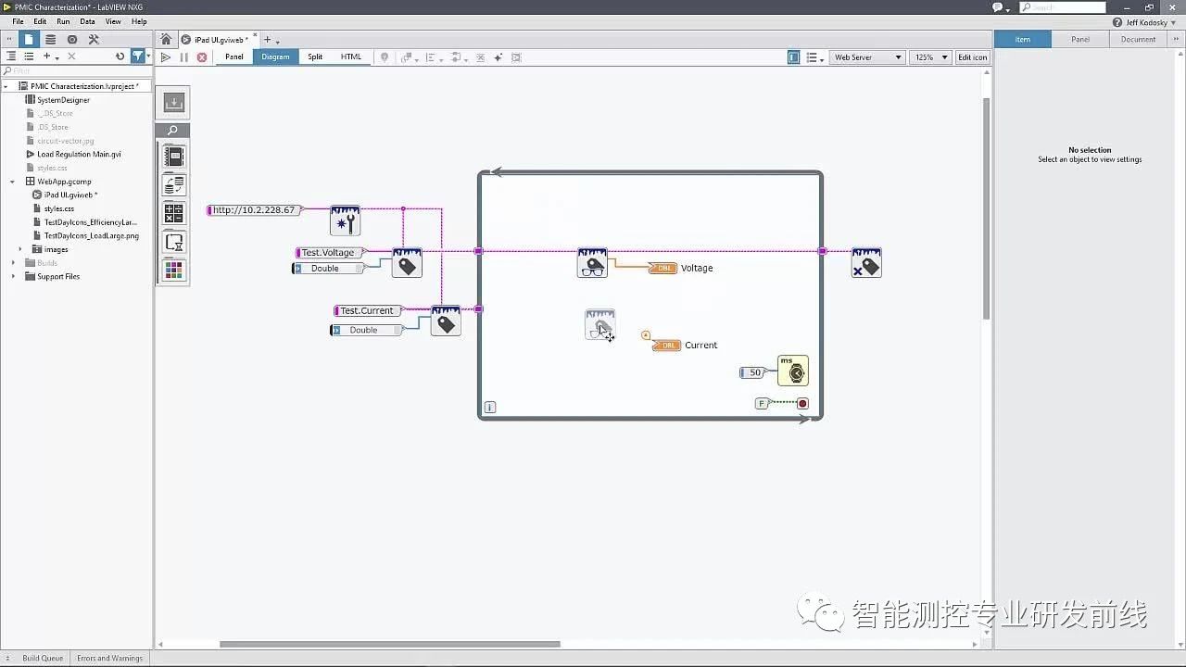Viewport: 1186px width, 667px height.
Task: Switch to the database-style stack pane icon
Action: click(x=50, y=39)
